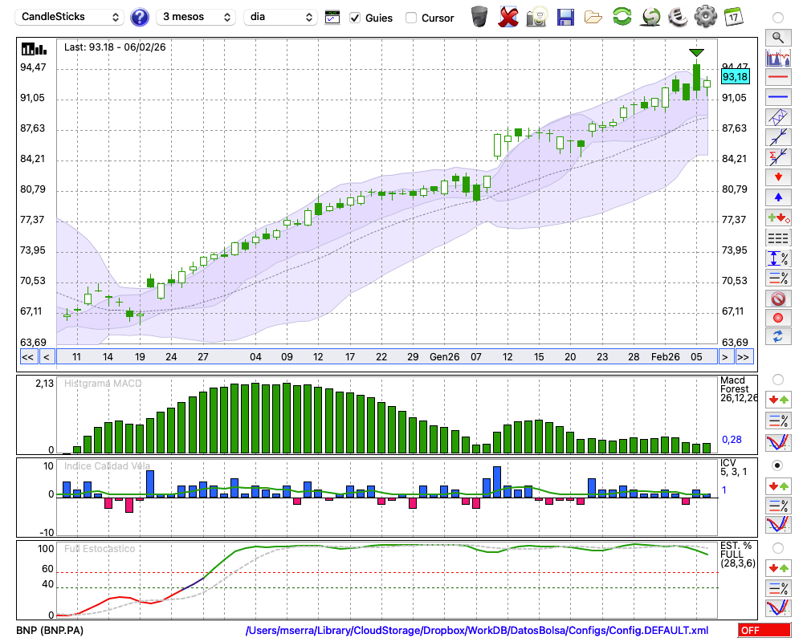This screenshot has height=642, width=803.
Task: Click the blue floppy disk save icon
Action: (x=565, y=17)
